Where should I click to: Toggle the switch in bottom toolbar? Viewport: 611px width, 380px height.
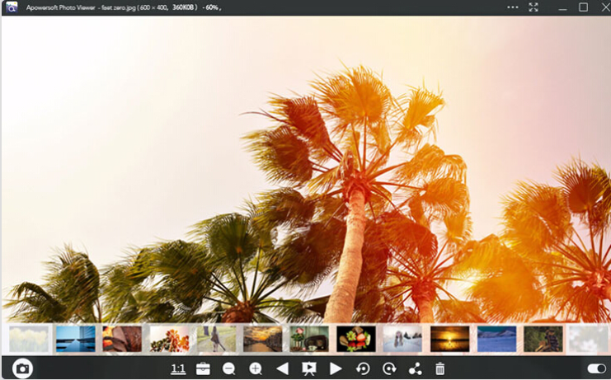pyautogui.click(x=597, y=368)
